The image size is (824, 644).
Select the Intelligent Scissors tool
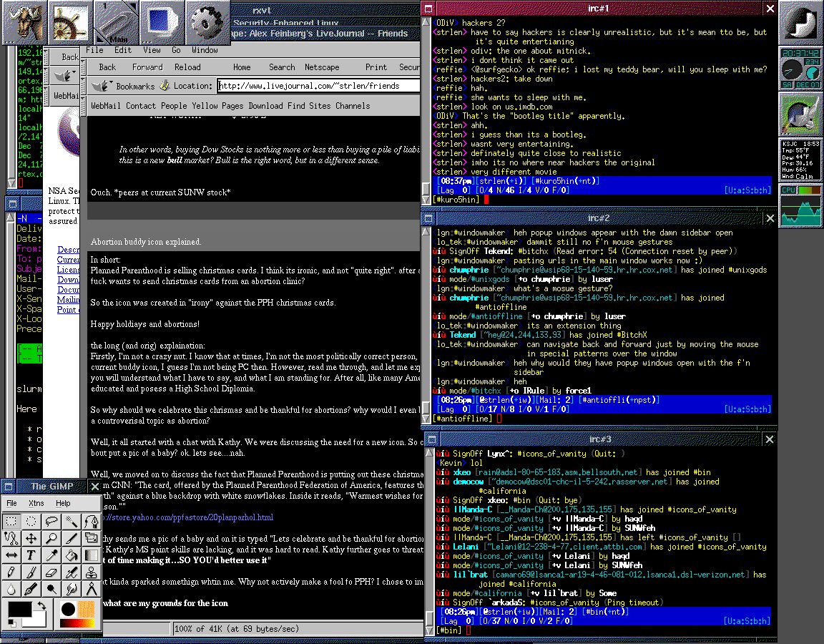(x=11, y=538)
